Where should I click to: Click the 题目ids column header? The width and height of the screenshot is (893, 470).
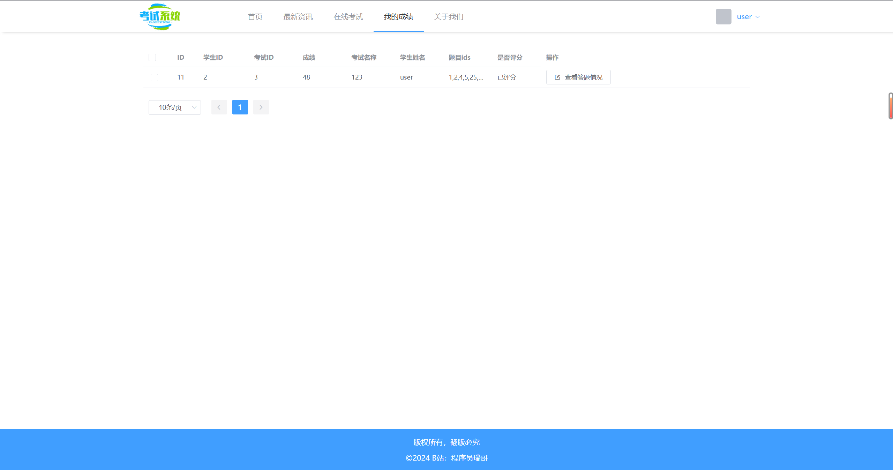tap(459, 58)
